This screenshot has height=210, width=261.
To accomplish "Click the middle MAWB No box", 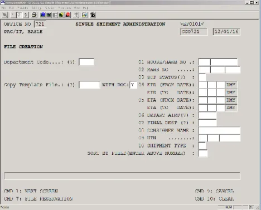I will (x=217, y=70).
